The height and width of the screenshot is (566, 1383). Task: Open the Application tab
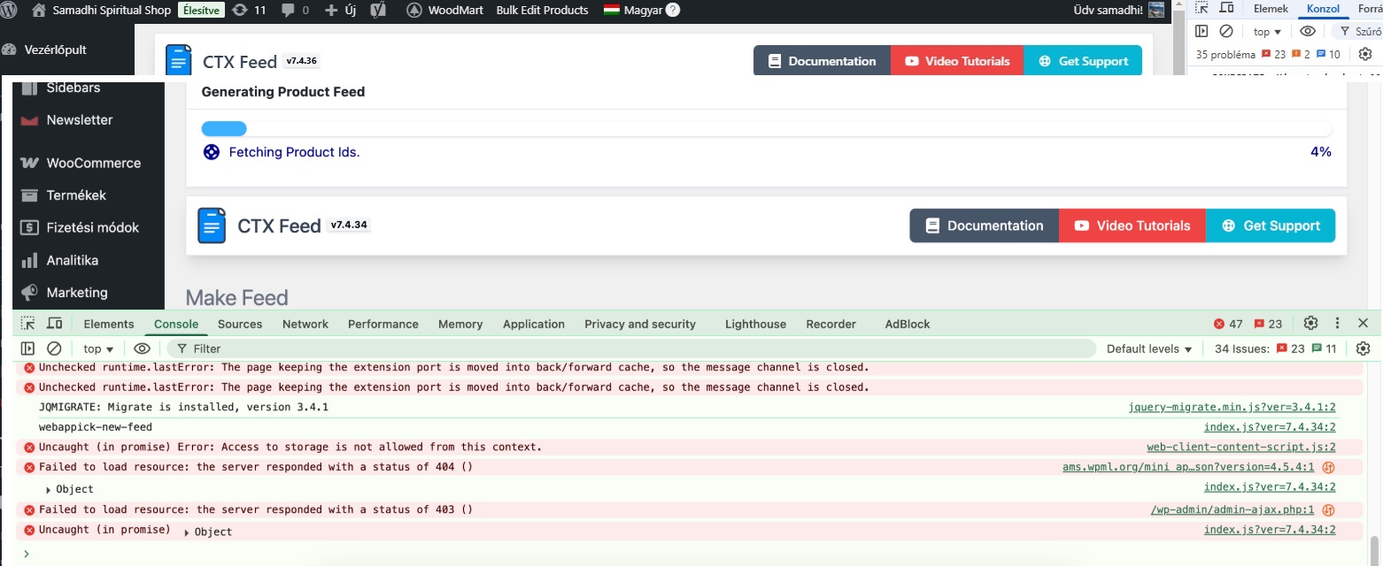[534, 324]
